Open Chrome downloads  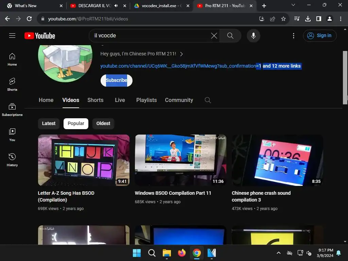[x=308, y=19]
